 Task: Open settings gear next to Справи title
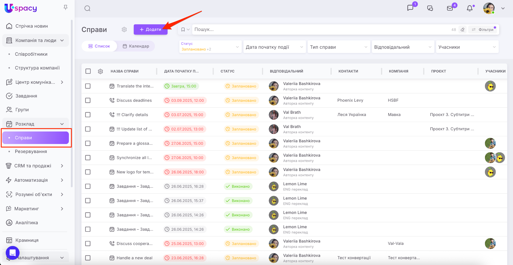[124, 29]
